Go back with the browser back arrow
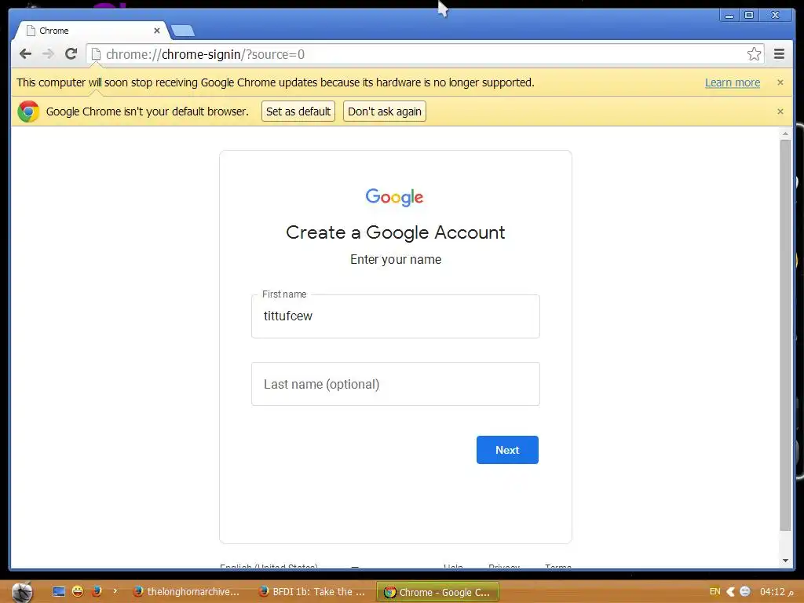The image size is (804, 603). (25, 54)
